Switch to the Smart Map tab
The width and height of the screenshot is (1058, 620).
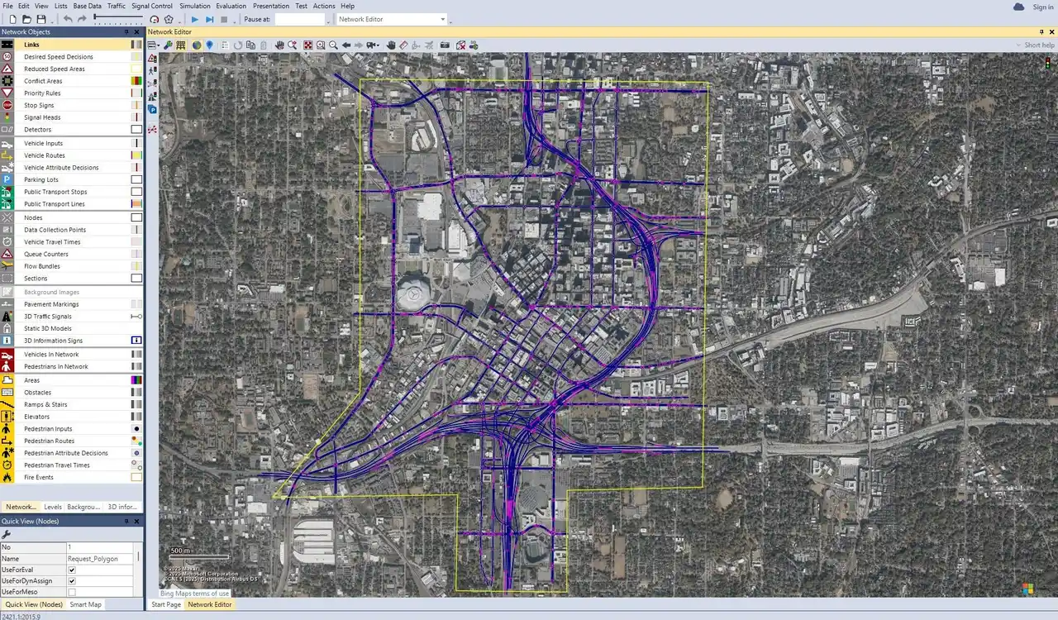(x=85, y=604)
